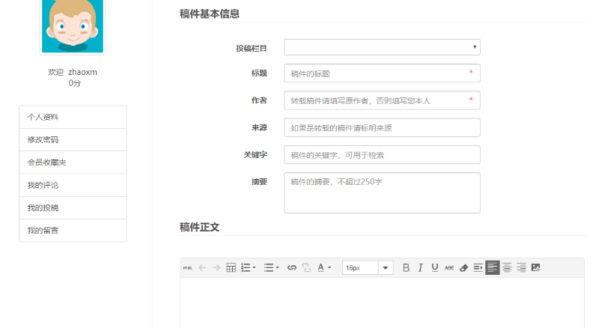Insert a hyperlink in the editor
This screenshot has height=328, width=599.
click(x=292, y=268)
